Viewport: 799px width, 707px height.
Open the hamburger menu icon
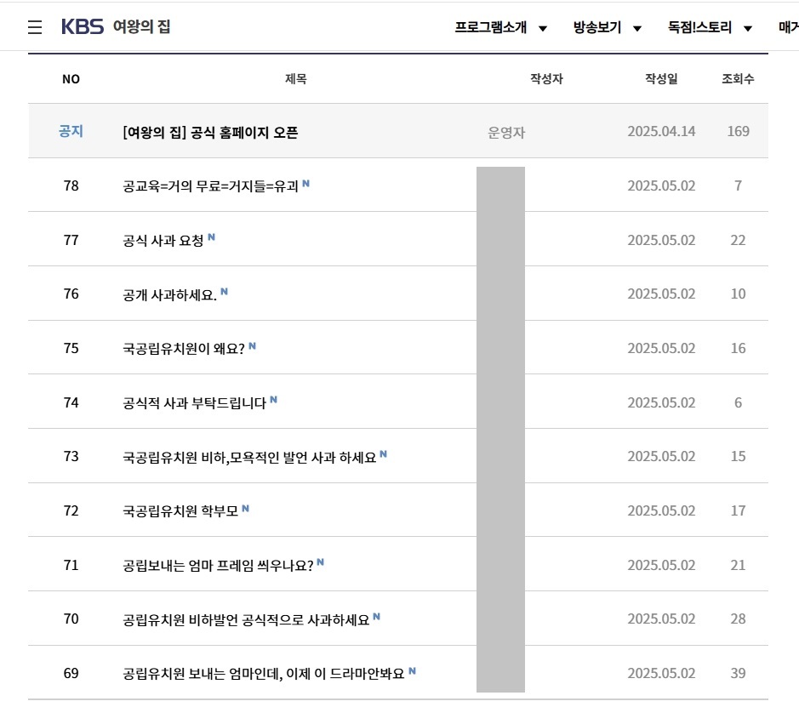tap(35, 27)
